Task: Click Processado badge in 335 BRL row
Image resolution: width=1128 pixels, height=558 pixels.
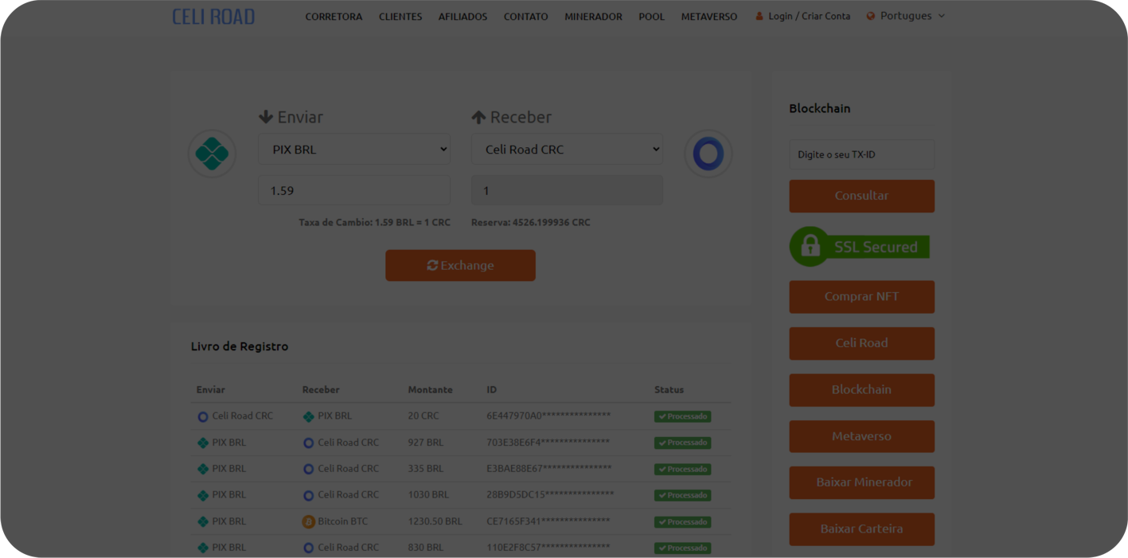Action: coord(683,469)
